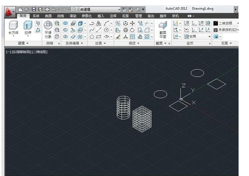Click the Save icon in quick access toolbar
This screenshot has width=249, height=176.
(34, 9)
